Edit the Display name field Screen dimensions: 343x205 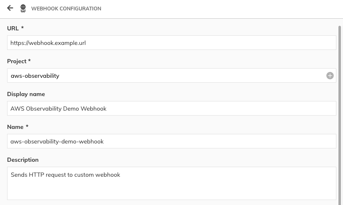pyautogui.click(x=171, y=108)
